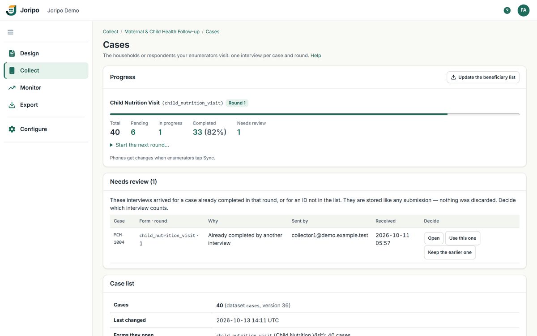Click the 40 (dataset cases, version 36) value

click(253, 306)
